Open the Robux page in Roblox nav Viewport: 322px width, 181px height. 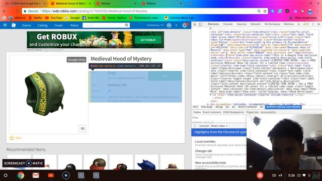coord(74,25)
